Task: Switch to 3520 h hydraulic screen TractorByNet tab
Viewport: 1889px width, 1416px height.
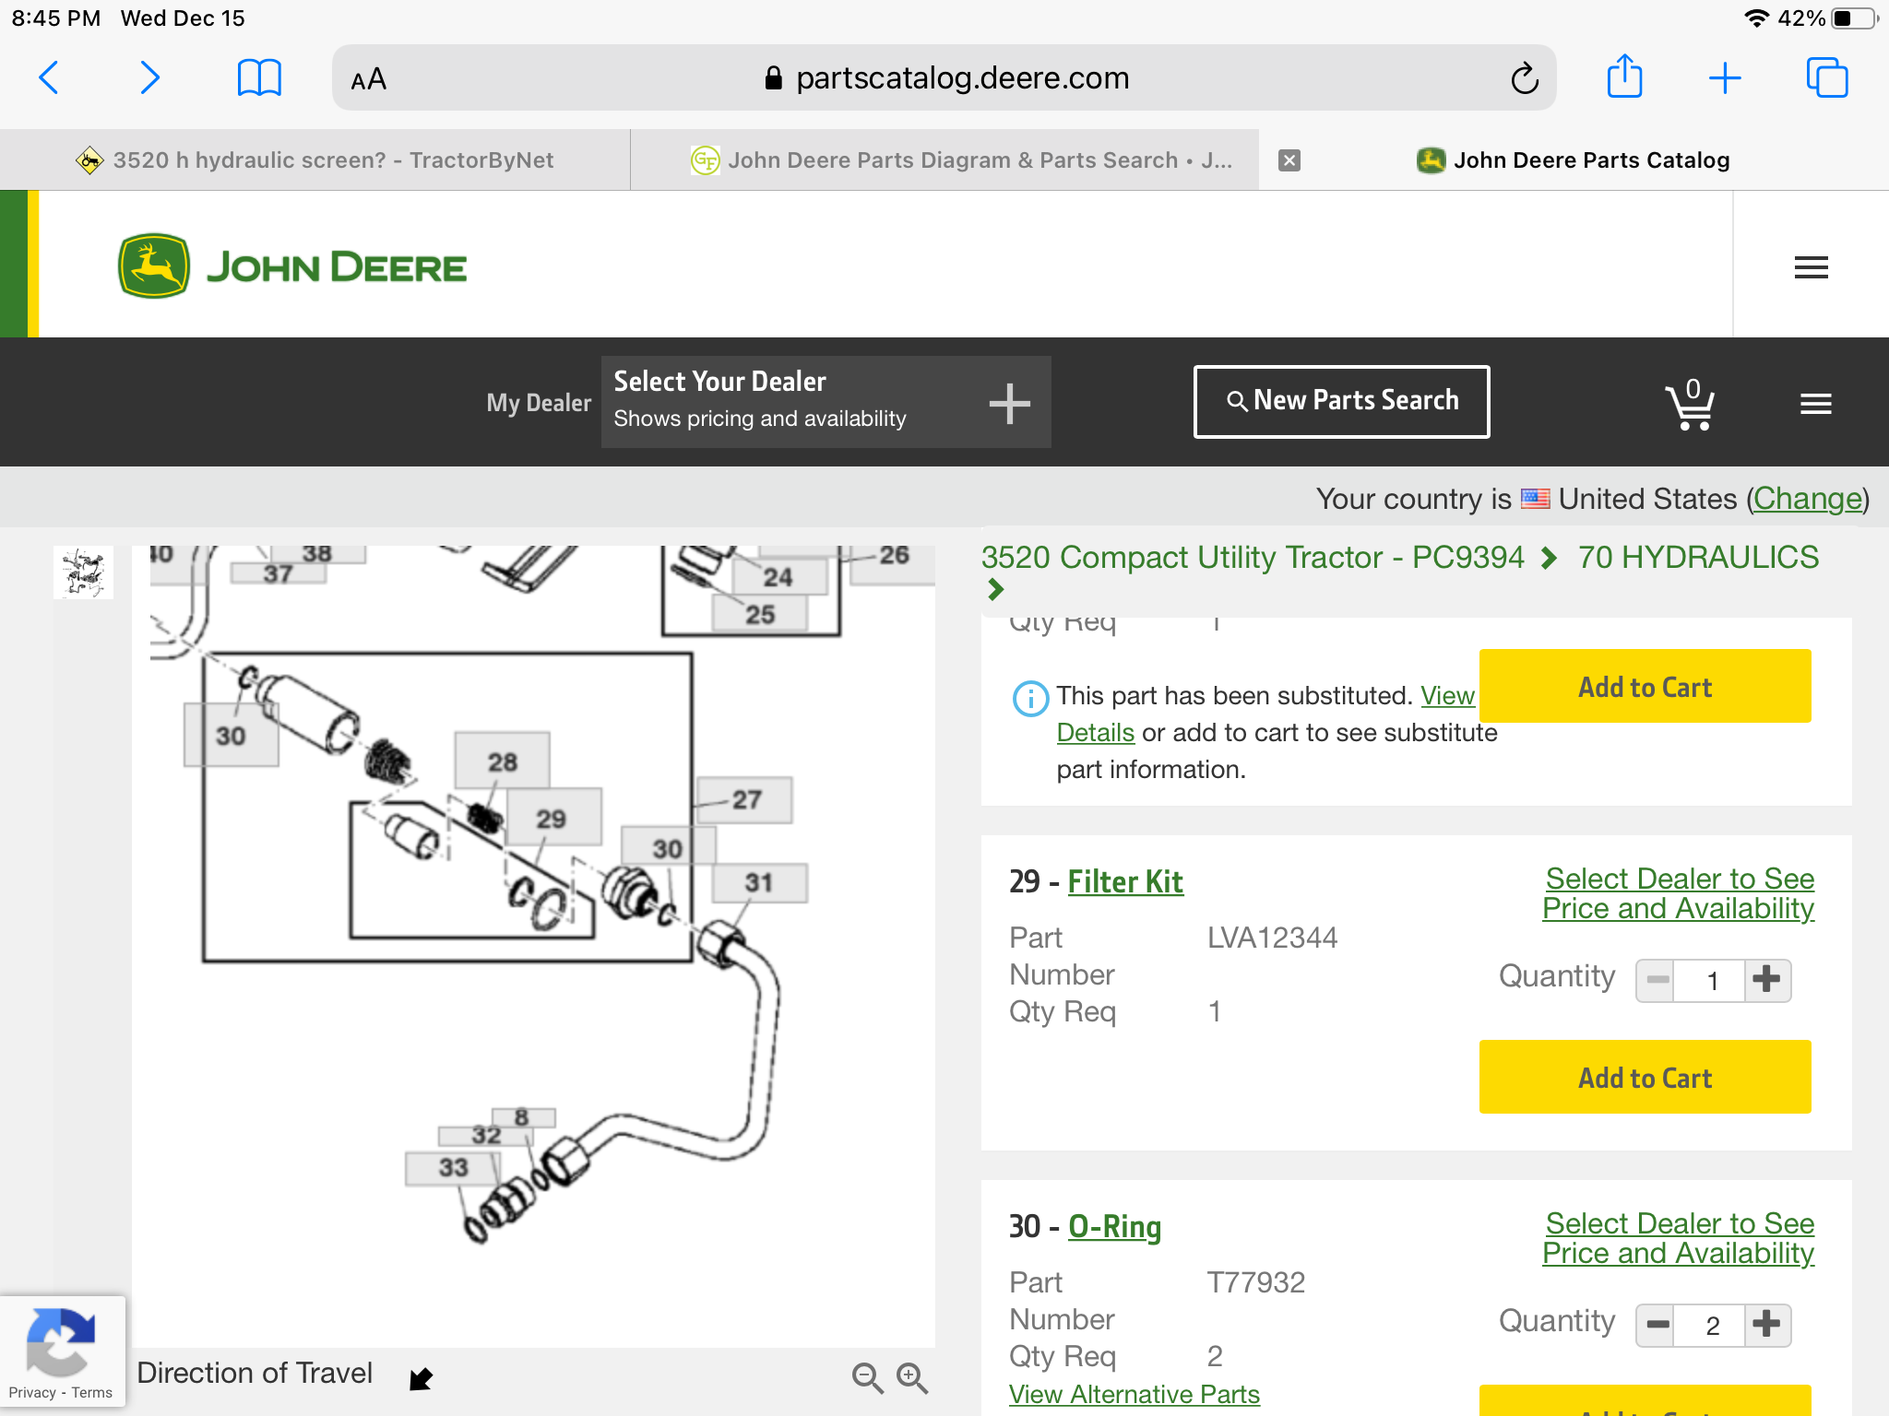Action: point(315,160)
